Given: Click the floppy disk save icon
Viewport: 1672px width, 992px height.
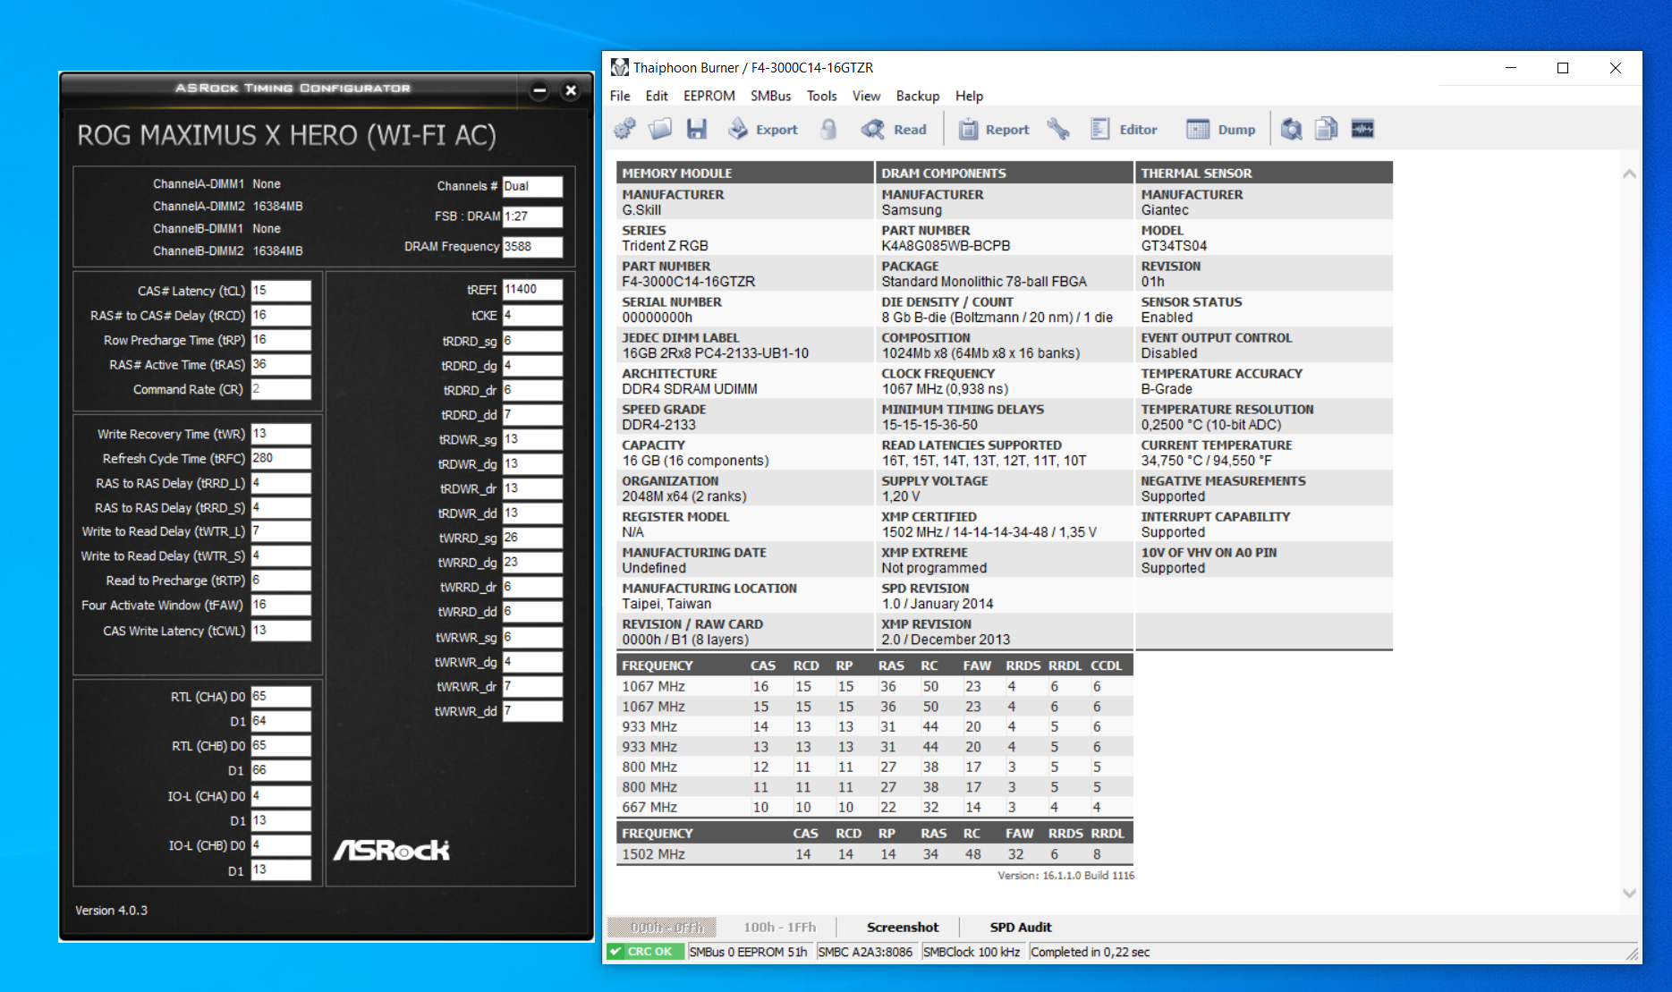Looking at the screenshot, I should point(697,130).
